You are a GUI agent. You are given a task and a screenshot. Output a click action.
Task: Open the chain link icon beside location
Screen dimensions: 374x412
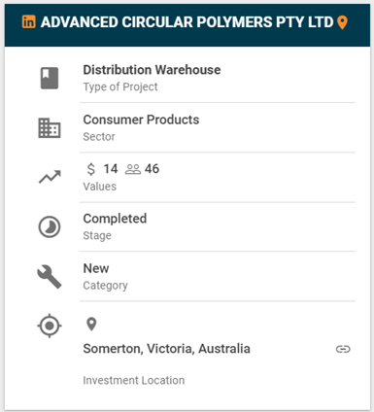point(343,349)
